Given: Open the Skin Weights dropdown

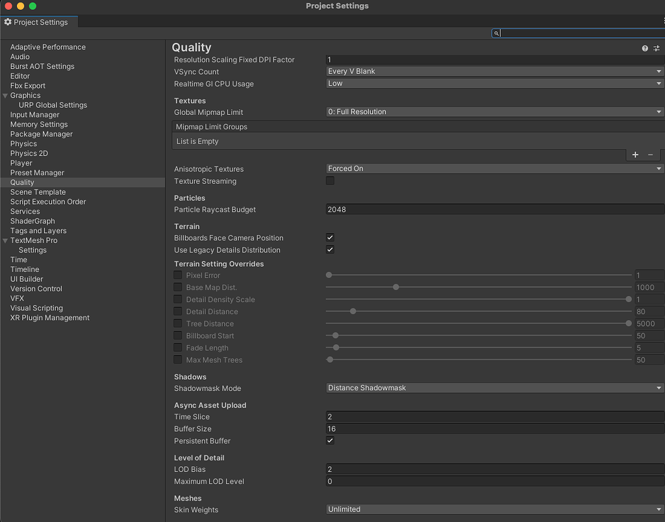Looking at the screenshot, I should [495, 509].
